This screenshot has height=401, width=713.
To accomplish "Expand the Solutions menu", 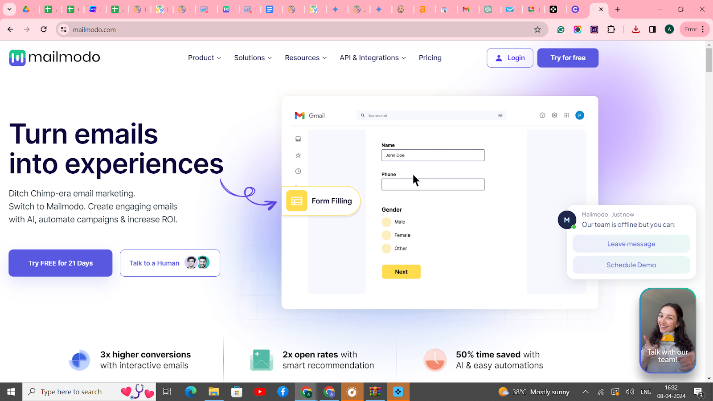I will coord(253,58).
